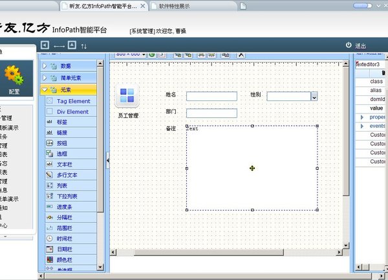388x280 pixels.
Task: Open the canvas size dropdown
Action: pyautogui.click(x=144, y=54)
